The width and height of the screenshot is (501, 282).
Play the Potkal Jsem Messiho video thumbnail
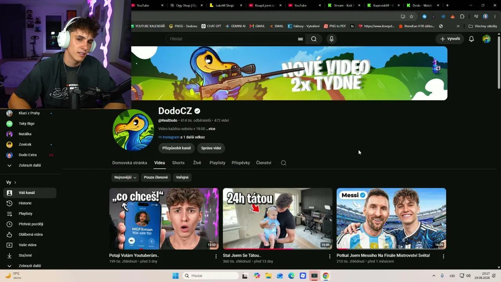391,219
